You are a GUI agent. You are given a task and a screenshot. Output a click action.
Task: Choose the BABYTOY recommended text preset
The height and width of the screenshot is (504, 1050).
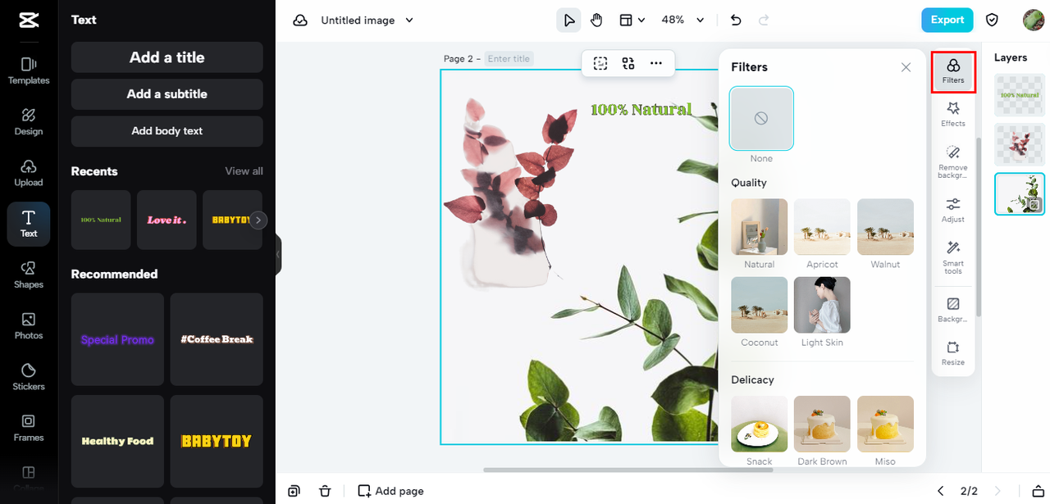217,441
